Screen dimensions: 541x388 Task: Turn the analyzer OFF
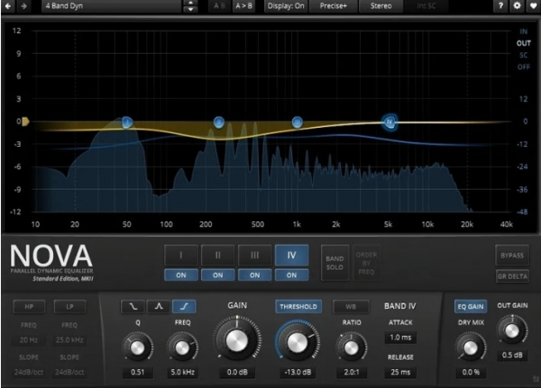523,67
